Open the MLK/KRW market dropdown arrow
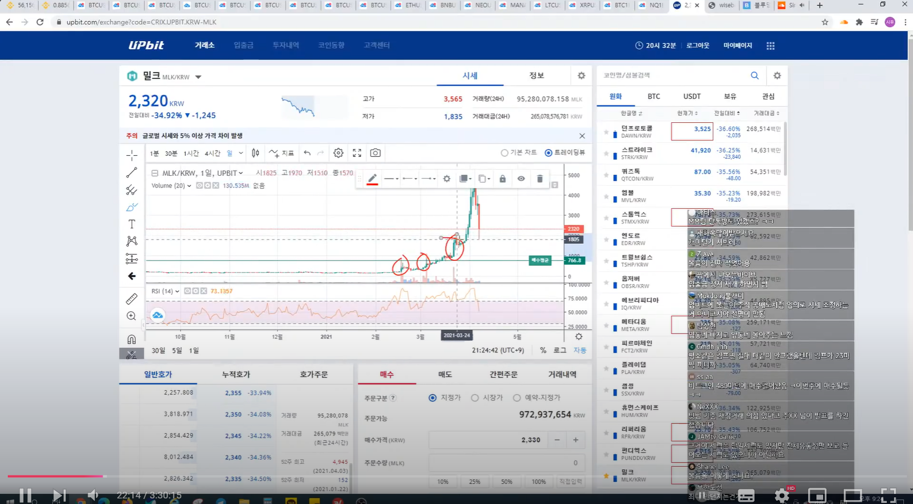 point(198,77)
